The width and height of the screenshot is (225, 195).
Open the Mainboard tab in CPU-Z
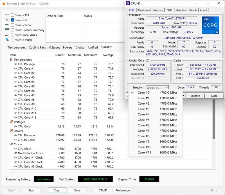pyautogui.click(x=144, y=10)
